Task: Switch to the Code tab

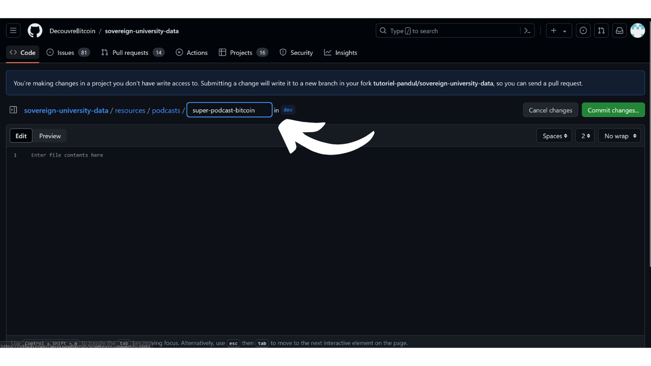Action: point(22,52)
